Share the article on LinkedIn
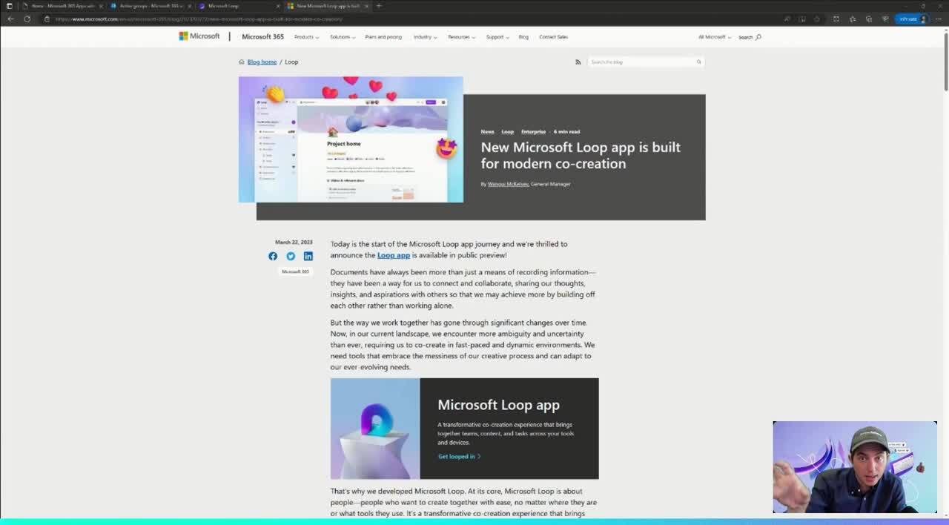Image resolution: width=949 pixels, height=525 pixels. pos(308,256)
